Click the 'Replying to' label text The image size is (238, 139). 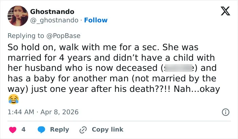click(x=26, y=36)
